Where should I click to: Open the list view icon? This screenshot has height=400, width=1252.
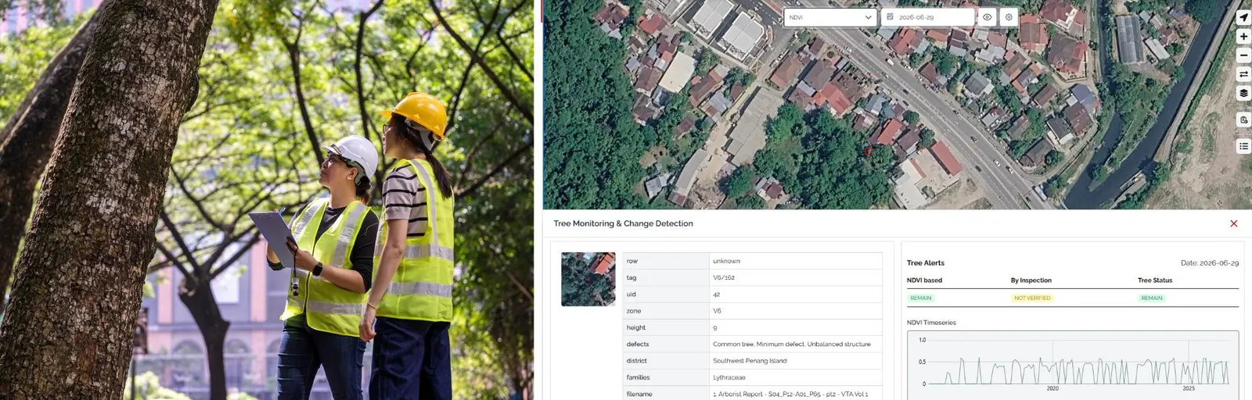1243,146
